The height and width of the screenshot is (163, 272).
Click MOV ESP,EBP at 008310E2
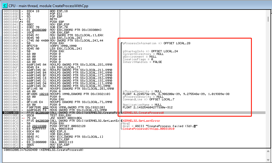[x=60, y=145]
